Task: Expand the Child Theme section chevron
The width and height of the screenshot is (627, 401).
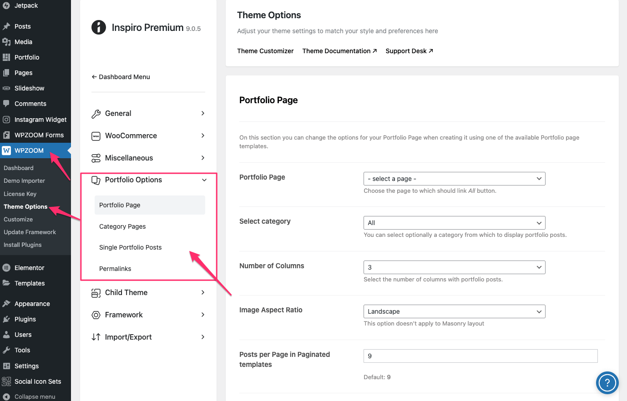Action: coord(203,292)
